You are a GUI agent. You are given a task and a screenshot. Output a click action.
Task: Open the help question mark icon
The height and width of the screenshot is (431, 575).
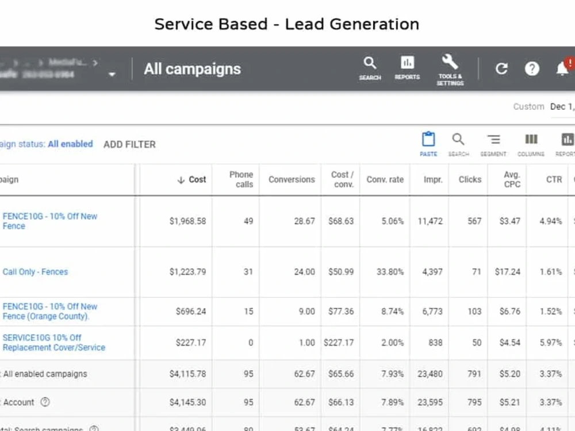pyautogui.click(x=532, y=68)
